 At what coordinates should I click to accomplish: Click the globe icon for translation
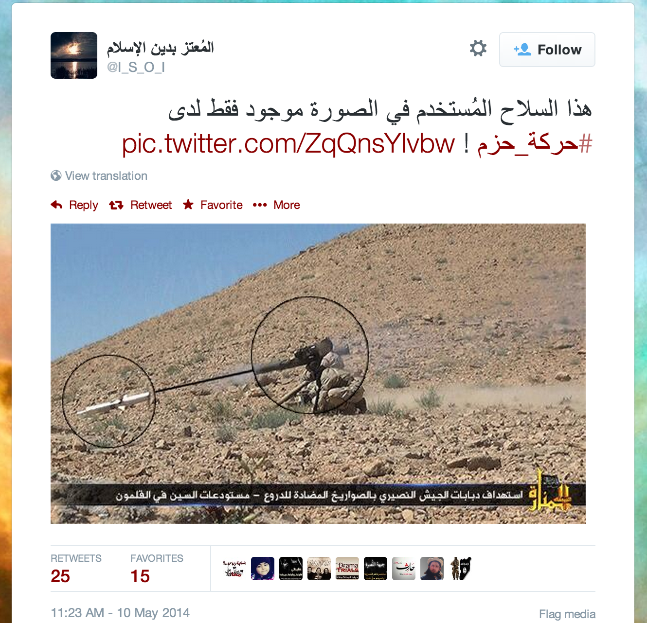click(x=56, y=175)
